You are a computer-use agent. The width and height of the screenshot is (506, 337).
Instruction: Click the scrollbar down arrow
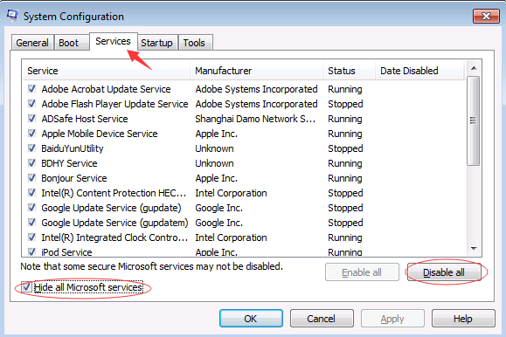474,249
